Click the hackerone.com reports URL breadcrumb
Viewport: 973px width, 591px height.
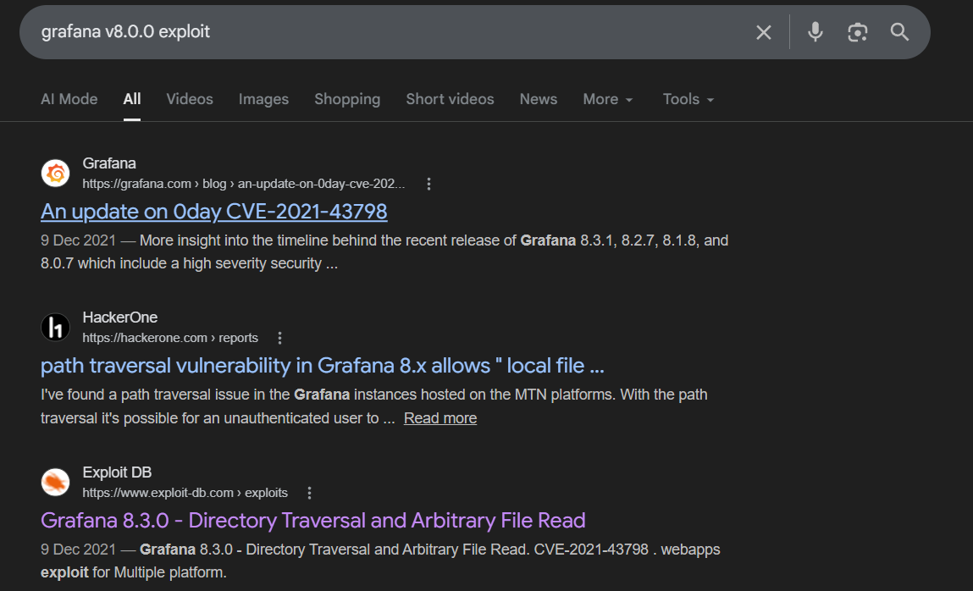coord(170,338)
